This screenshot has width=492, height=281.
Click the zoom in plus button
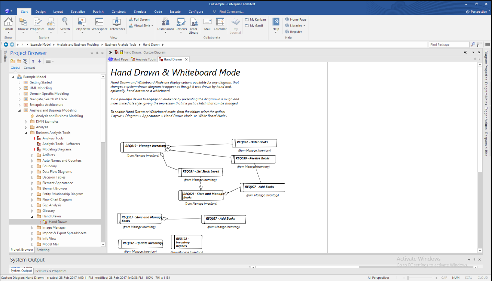(436, 278)
